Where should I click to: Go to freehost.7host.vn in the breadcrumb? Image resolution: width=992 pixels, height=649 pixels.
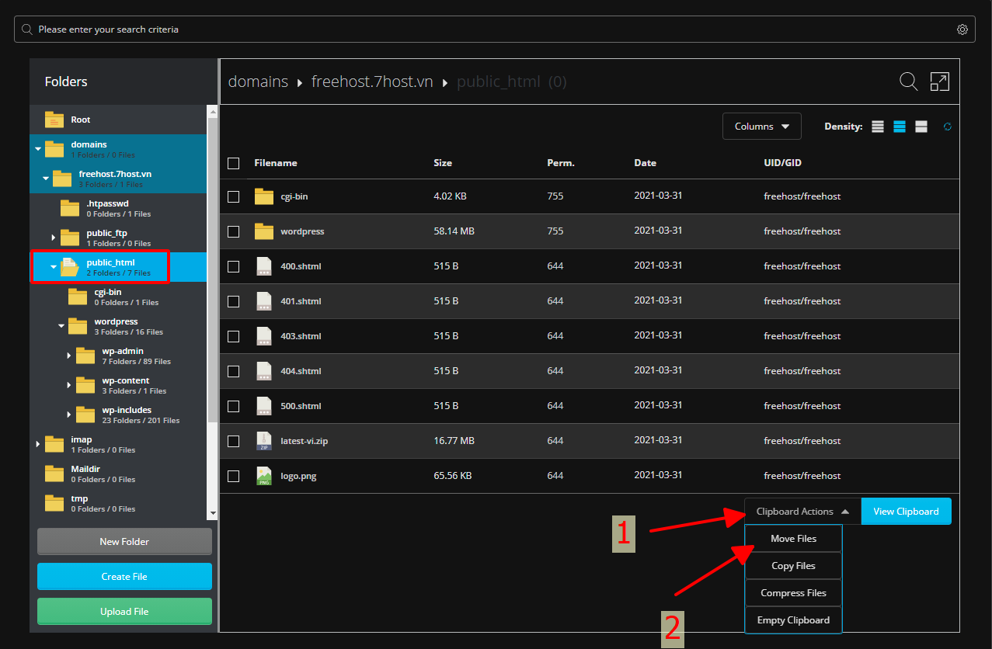coord(372,82)
